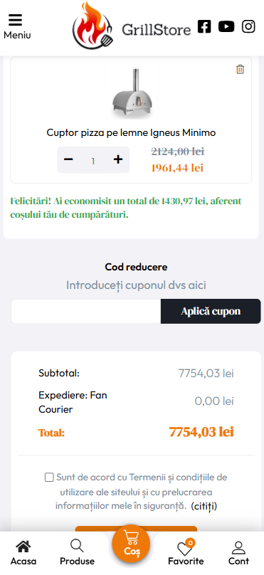
Task: Click the GrillStore flame logo
Action: [x=93, y=26]
